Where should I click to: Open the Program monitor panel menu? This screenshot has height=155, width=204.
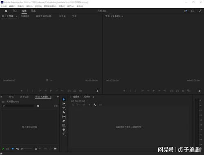point(122,16)
